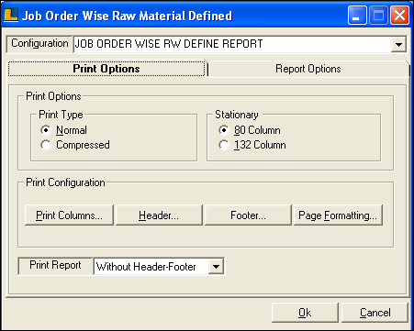Image resolution: width=414 pixels, height=331 pixels.
Task: Open the Configuration dropdown arrow
Action: [398, 44]
